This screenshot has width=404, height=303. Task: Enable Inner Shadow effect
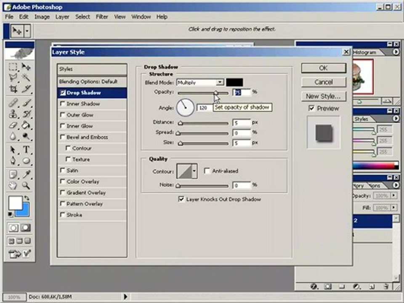(62, 104)
